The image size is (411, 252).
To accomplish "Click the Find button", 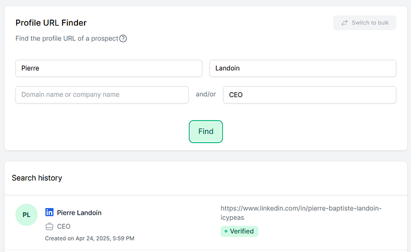I will 205,131.
